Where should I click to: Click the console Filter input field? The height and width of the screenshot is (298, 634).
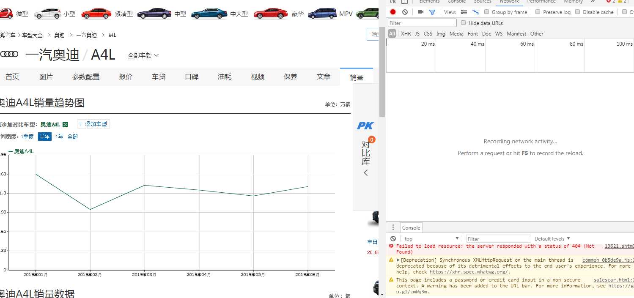tap(498, 239)
